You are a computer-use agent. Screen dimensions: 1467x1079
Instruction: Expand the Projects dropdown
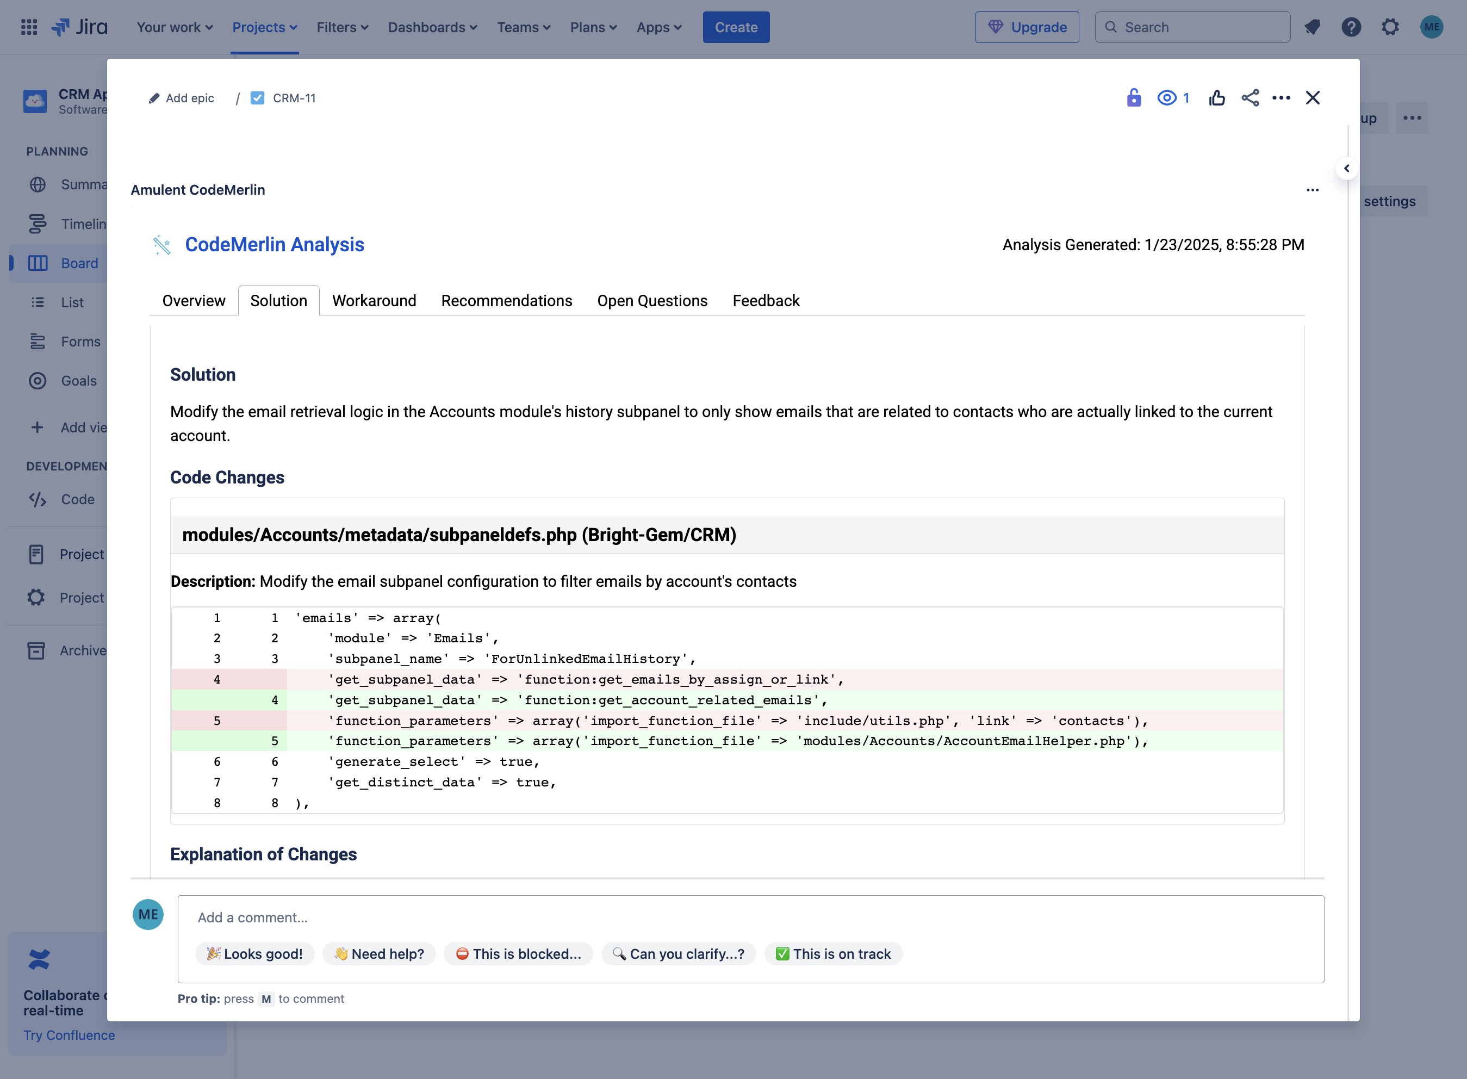pyautogui.click(x=265, y=27)
